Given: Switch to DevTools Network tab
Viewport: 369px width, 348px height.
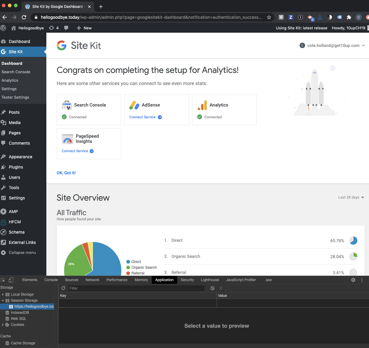Looking at the screenshot, I should pos(92,280).
